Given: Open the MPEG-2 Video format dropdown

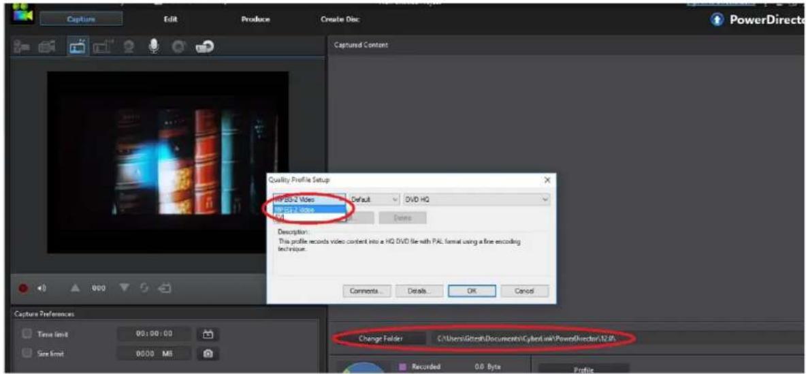Looking at the screenshot, I should 310,199.
